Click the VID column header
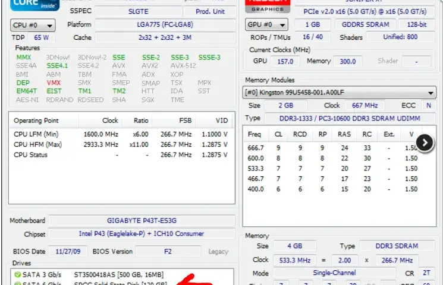Viewport: 443px width, 285px height. [214, 121]
